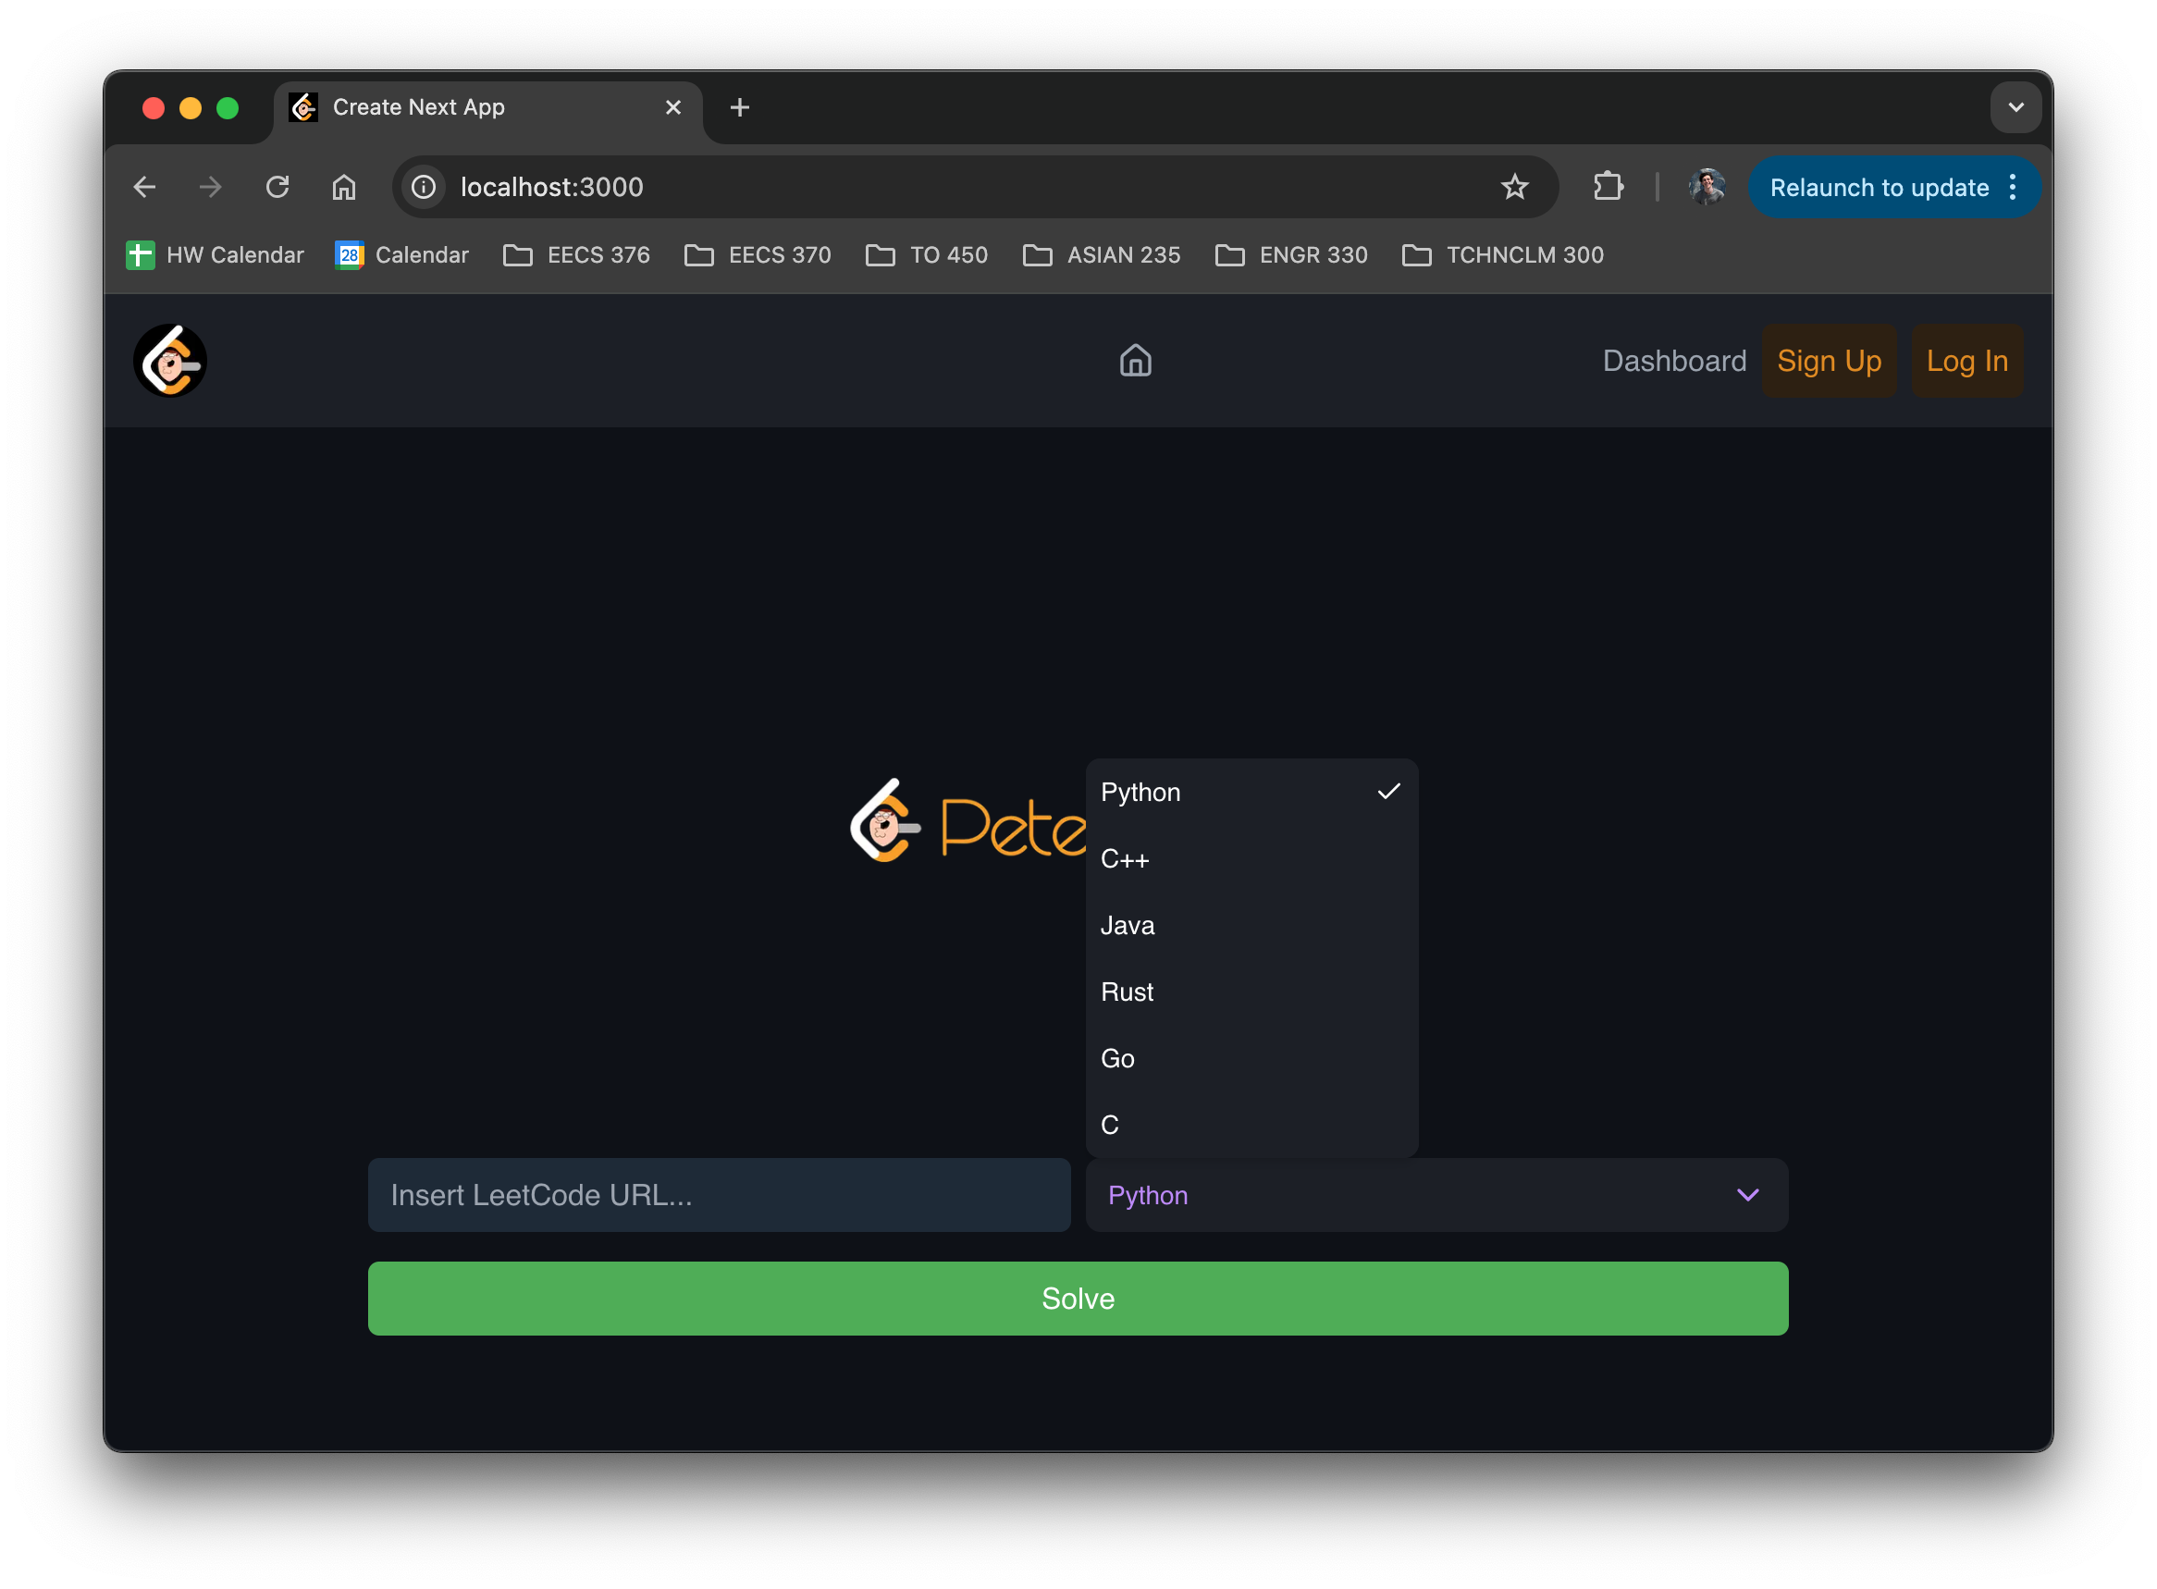Collapse the Python language selector chevron

point(1746,1195)
